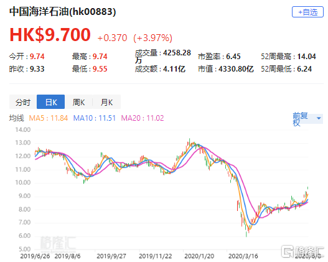
Task: Click the 2019/8/6 date axis label
Action: pyautogui.click(x=68, y=256)
